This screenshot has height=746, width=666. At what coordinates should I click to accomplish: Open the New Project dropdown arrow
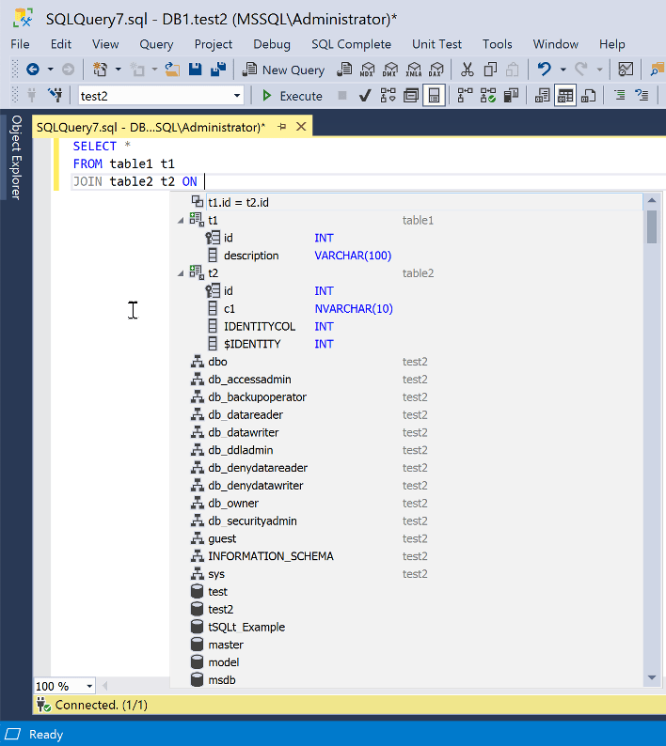click(x=119, y=70)
